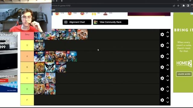Image resolution: width=193 pixels, height=108 pixels.
Task: Click fourth game cover in Sexy tier
Action: coord(71,34)
